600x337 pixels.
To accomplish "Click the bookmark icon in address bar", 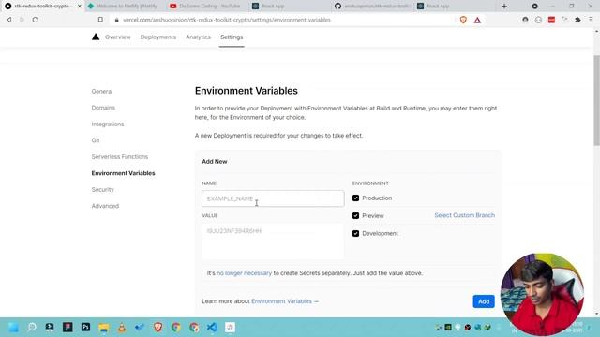I will tap(100, 20).
